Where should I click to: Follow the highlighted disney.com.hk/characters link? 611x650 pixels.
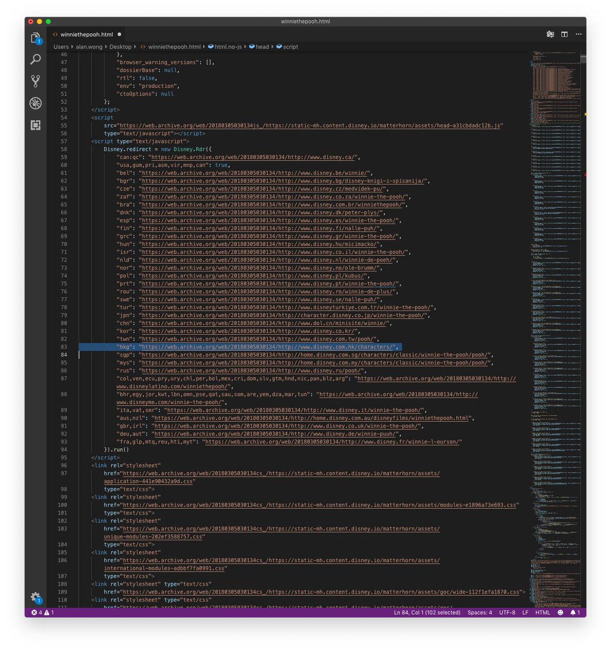[x=268, y=347]
